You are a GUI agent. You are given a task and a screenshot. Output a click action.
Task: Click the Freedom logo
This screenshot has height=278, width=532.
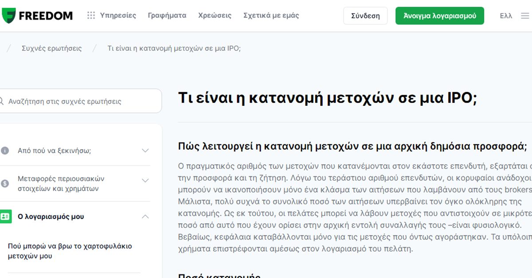click(37, 15)
